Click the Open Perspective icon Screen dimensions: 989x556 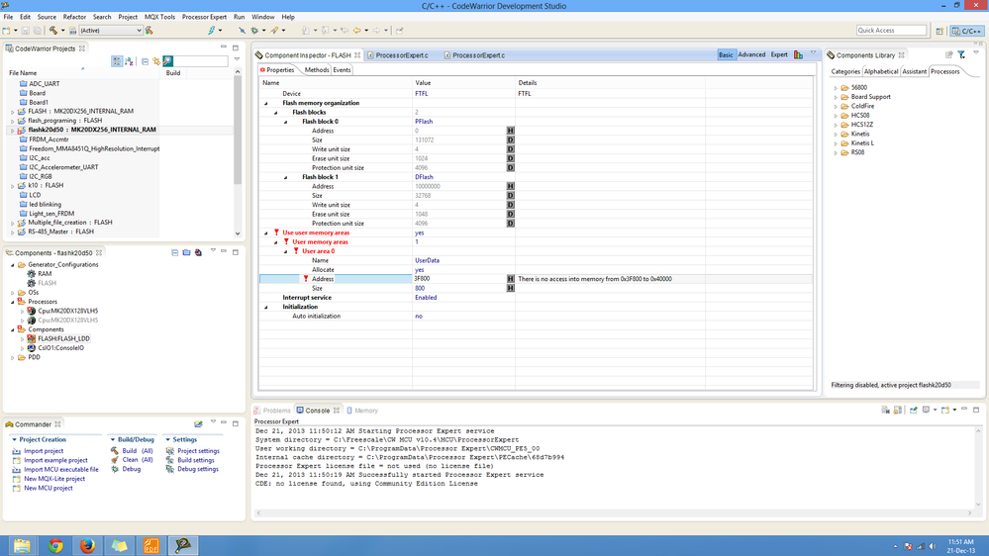(x=940, y=31)
